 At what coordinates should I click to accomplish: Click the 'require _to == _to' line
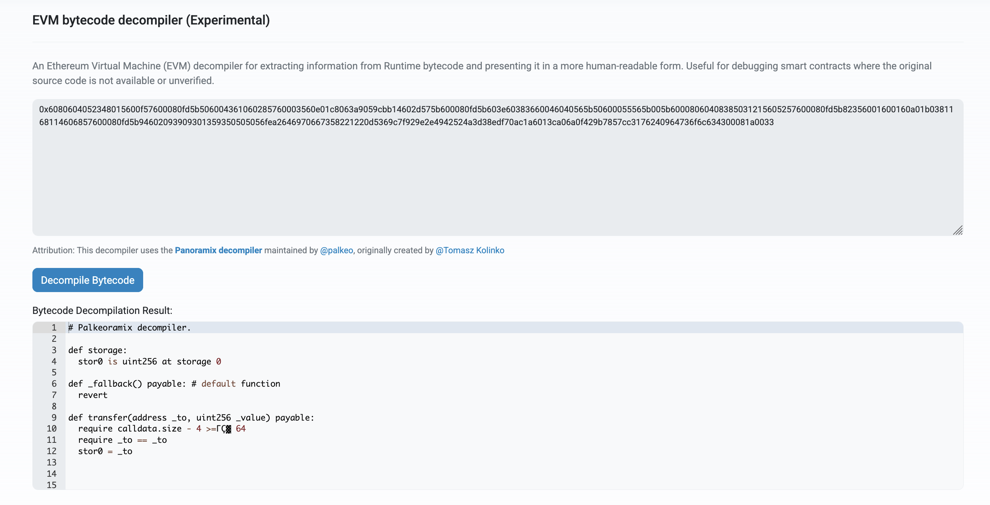pyautogui.click(x=122, y=440)
